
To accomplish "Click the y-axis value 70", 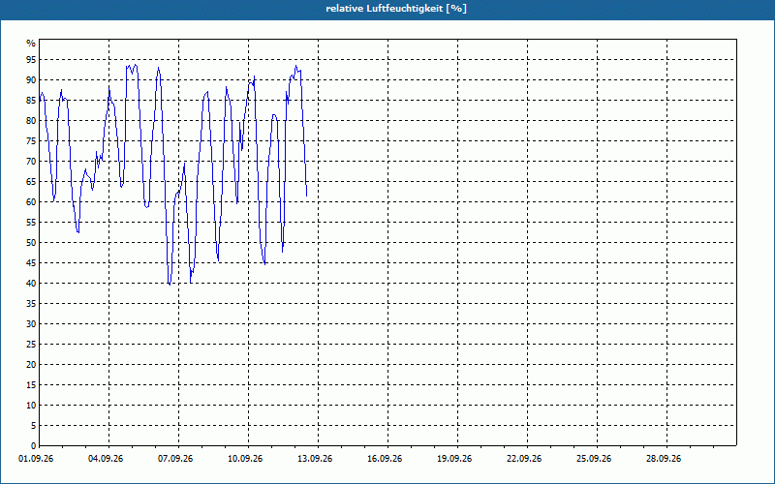I will (x=31, y=161).
